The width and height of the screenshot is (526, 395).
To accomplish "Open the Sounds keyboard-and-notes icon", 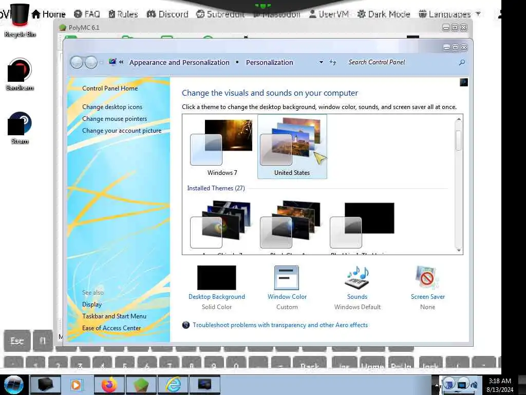I will tap(357, 277).
